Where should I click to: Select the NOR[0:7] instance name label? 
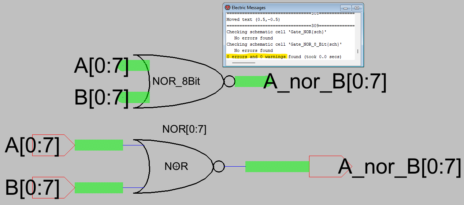tap(184, 129)
